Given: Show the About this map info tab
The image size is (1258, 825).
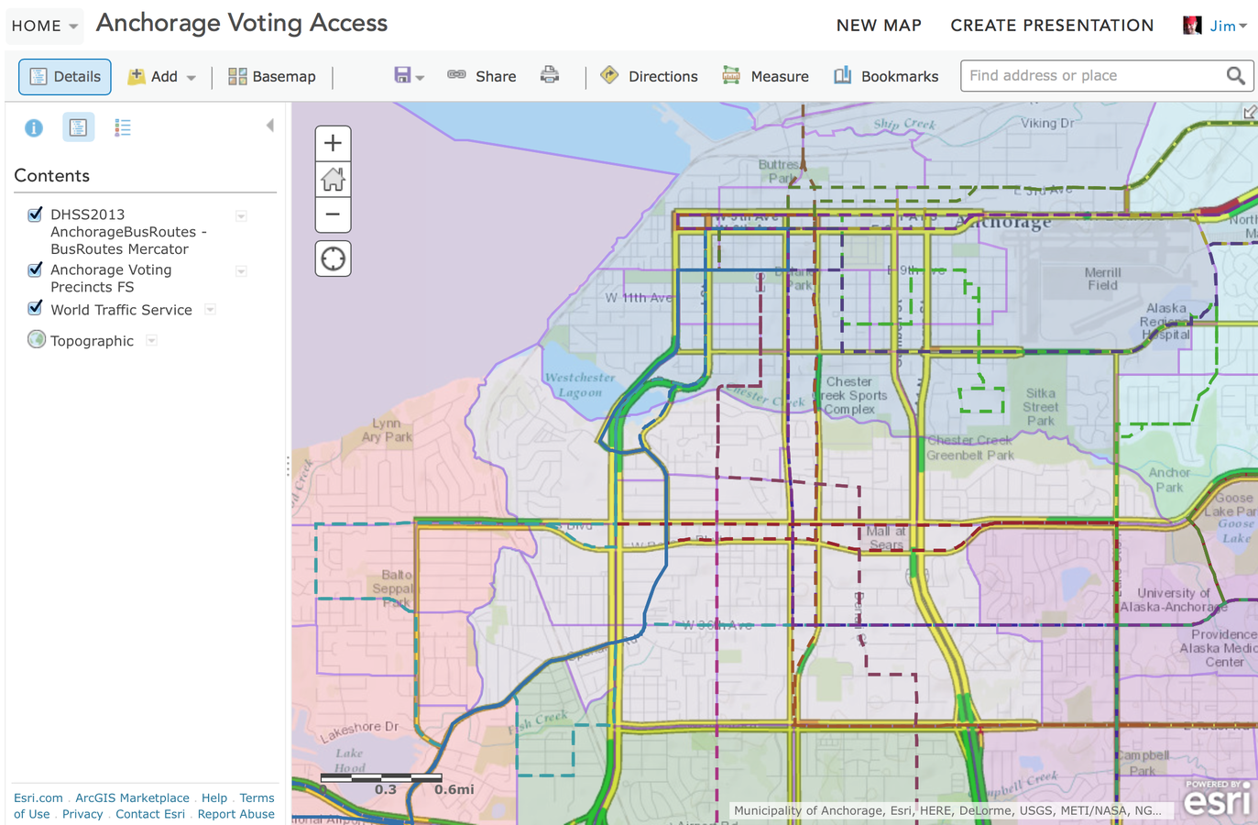Looking at the screenshot, I should click(x=34, y=128).
